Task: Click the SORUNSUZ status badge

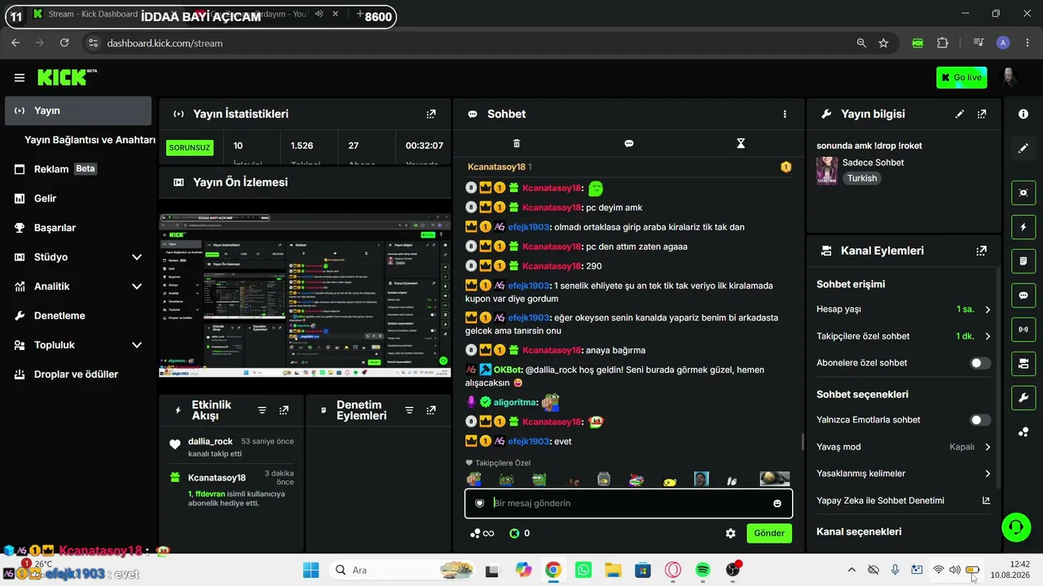Action: point(190,147)
